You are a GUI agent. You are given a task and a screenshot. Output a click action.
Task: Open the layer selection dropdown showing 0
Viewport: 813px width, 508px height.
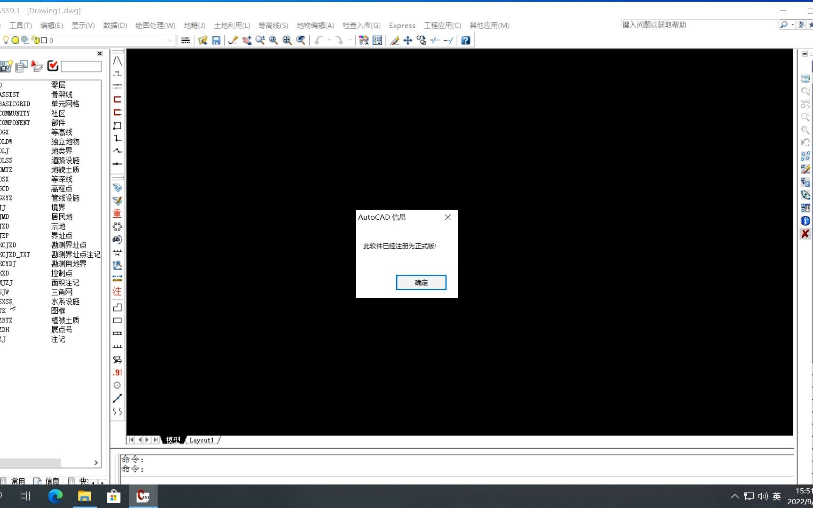click(170, 40)
